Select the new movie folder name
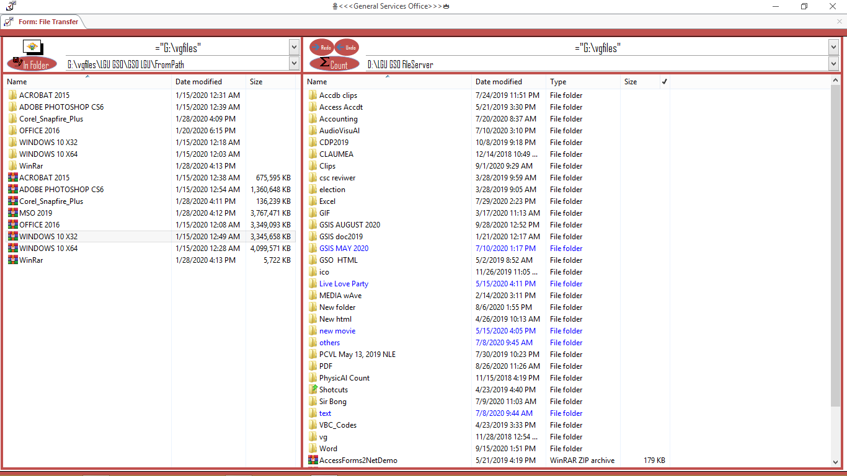 tap(337, 331)
